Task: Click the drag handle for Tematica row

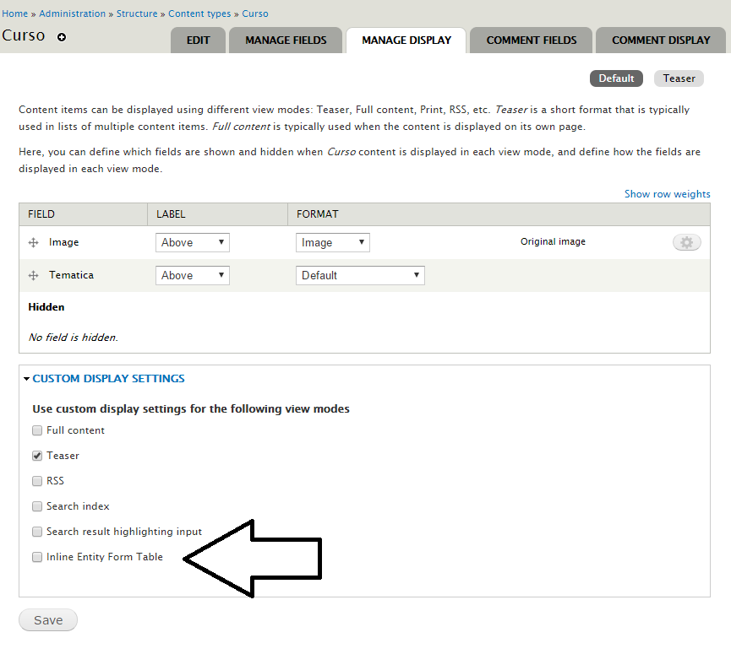Action: (34, 276)
